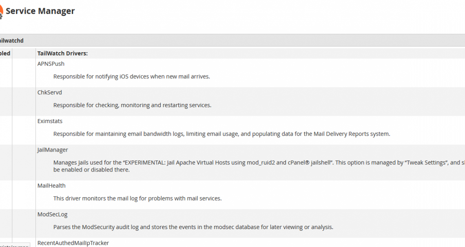
Task: Select the tailwatchd section header row
Action: 232,41
